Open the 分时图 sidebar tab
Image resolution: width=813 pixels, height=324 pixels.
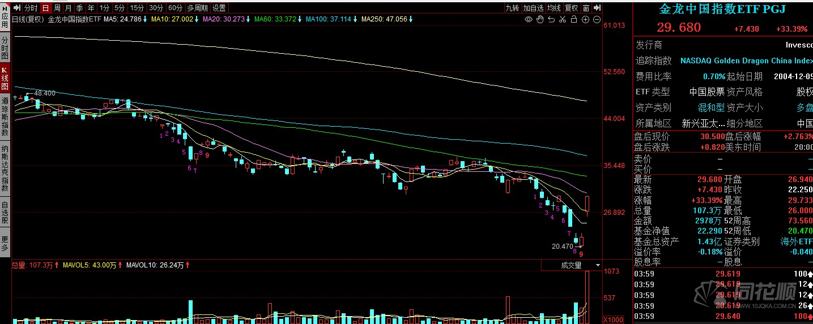pos(5,48)
